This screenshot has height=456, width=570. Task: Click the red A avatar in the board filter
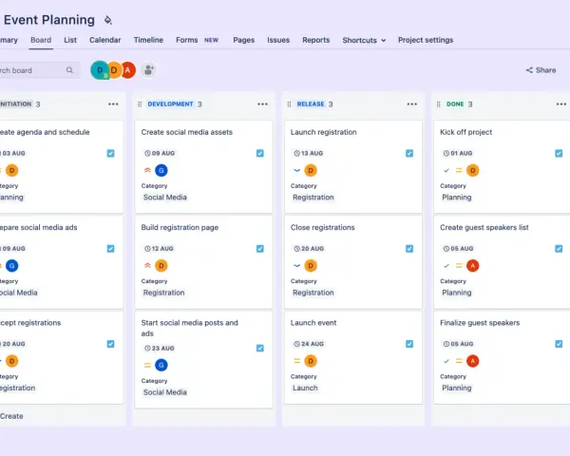127,69
